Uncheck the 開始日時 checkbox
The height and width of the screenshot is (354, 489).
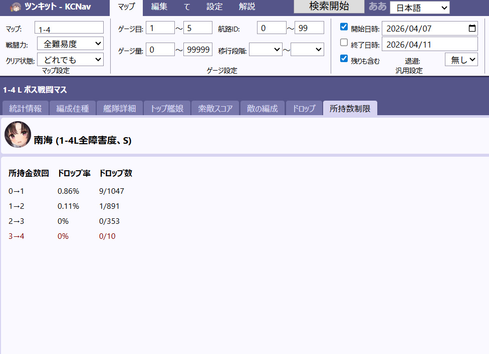pos(344,27)
